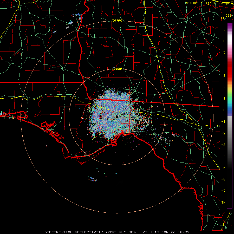Select the 4 value on the color scale
This screenshot has height=234, width=234.
coord(224,64)
